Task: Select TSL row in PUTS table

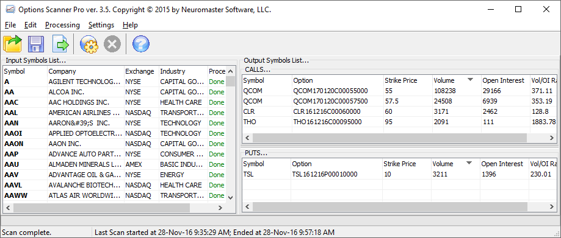Action: point(400,175)
